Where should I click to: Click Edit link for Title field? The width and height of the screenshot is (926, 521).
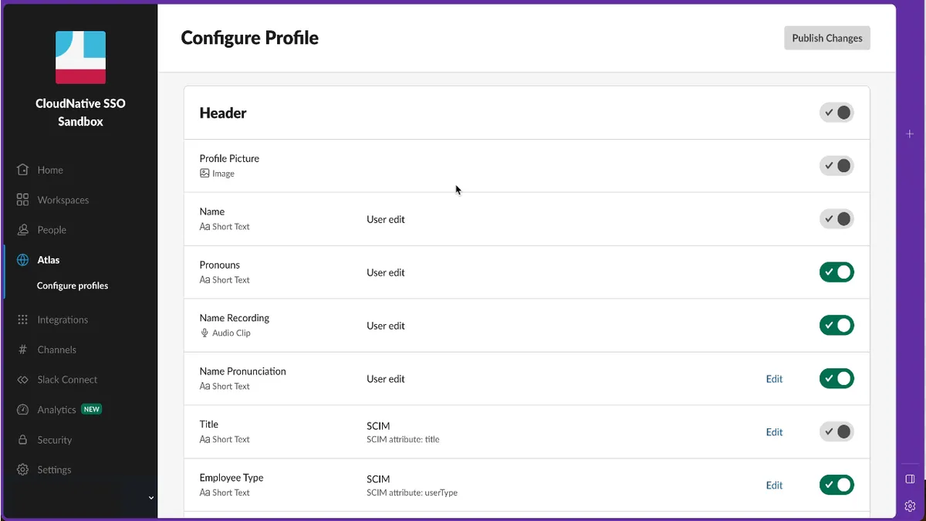coord(774,432)
